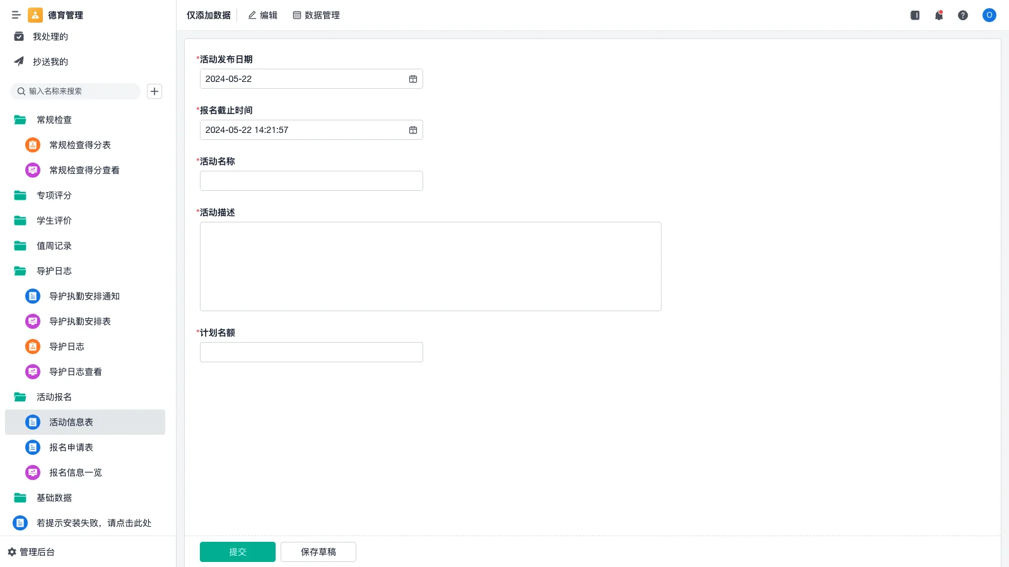Image resolution: width=1009 pixels, height=567 pixels.
Task: Open calendar icon for 活动发布日期
Action: point(413,79)
